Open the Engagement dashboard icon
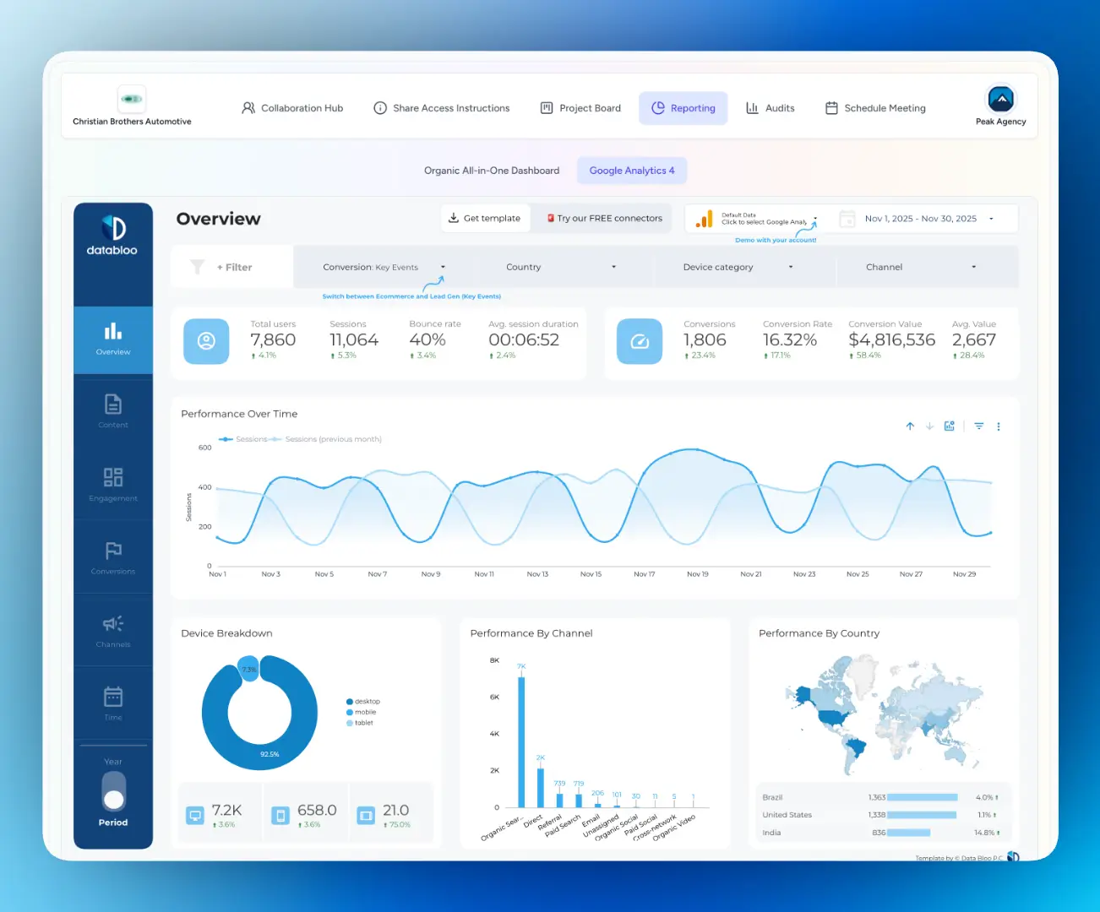Screen dimensions: 1100x912 (x=112, y=483)
